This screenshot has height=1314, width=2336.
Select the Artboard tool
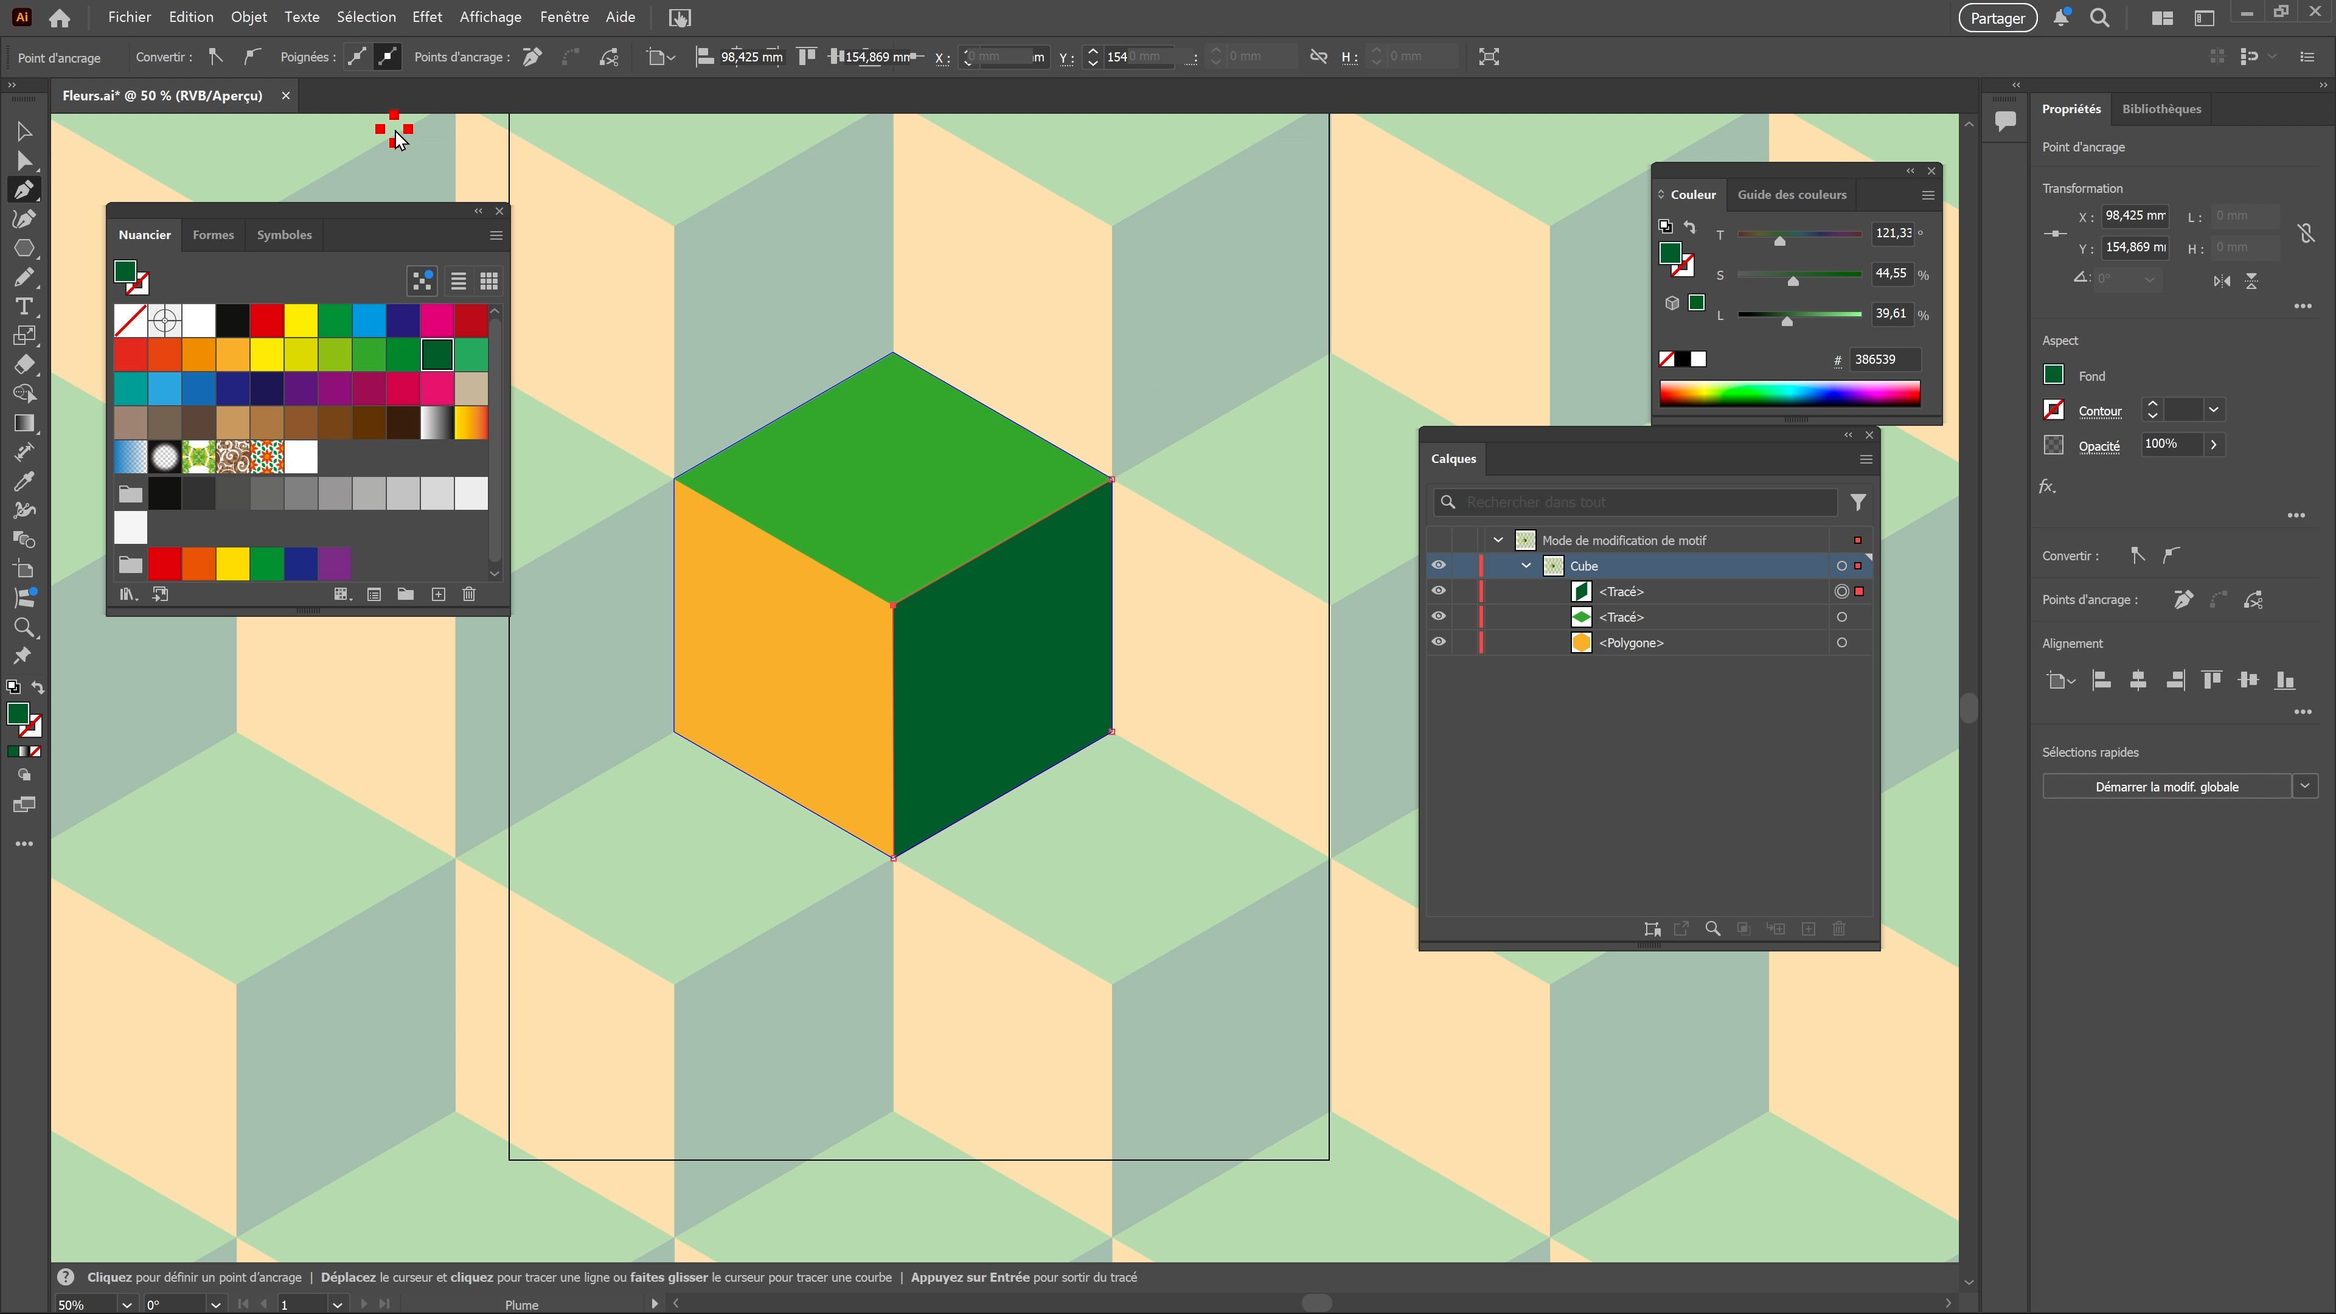[x=24, y=569]
